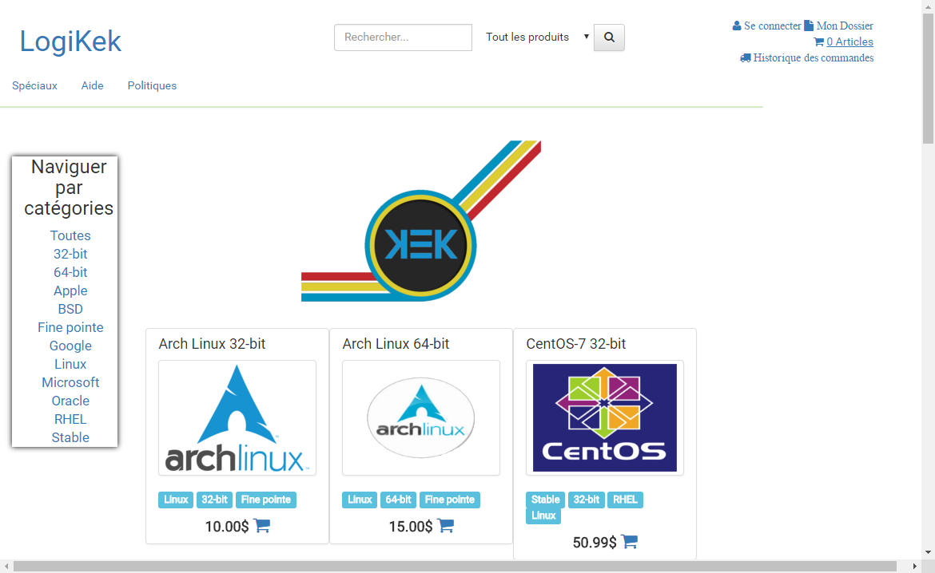Click Linux tag on CentOS-7 card
Screen dimensions: 935x573
coord(543,516)
